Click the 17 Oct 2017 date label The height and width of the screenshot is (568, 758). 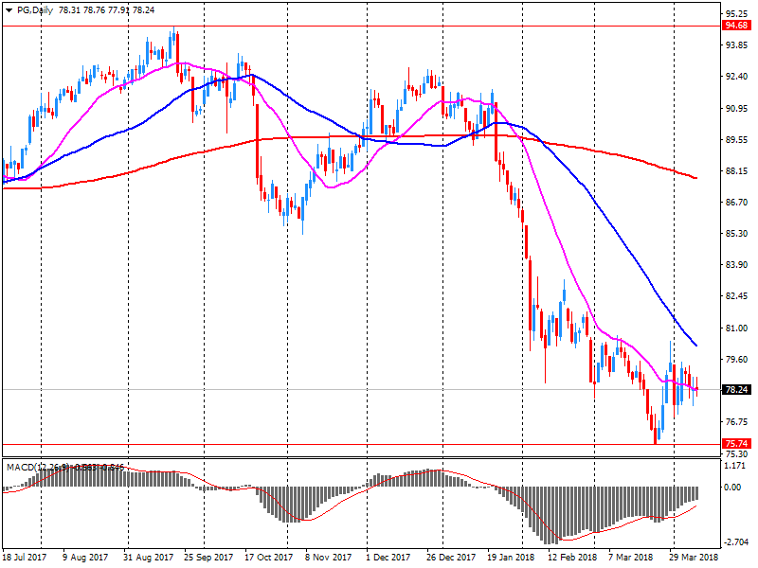pos(268,557)
